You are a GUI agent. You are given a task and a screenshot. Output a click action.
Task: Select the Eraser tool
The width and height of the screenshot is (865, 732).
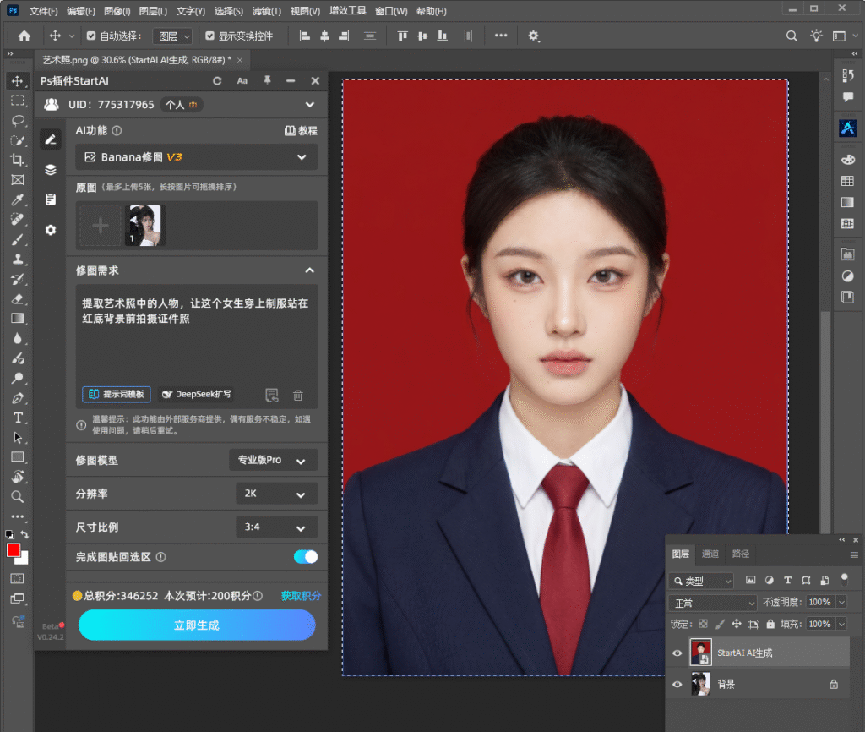(17, 298)
